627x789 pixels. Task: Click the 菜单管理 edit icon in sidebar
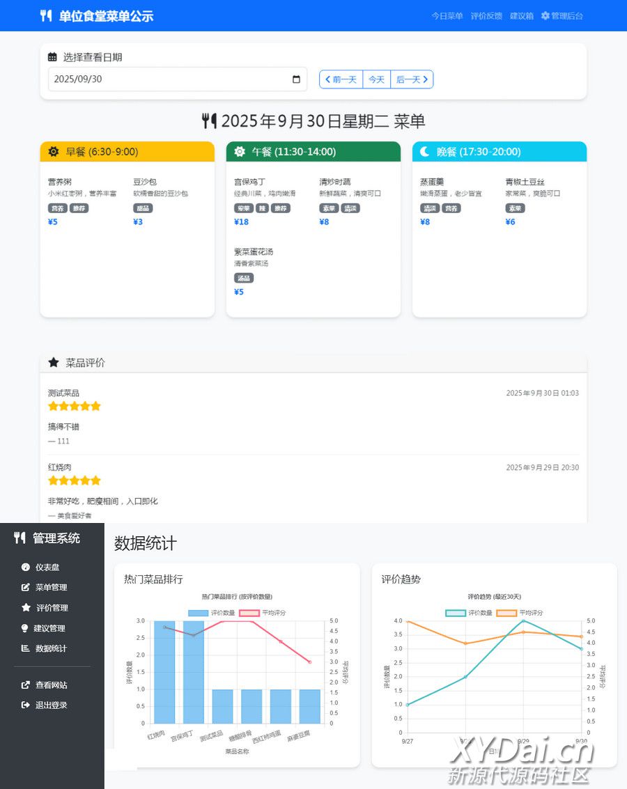click(26, 588)
